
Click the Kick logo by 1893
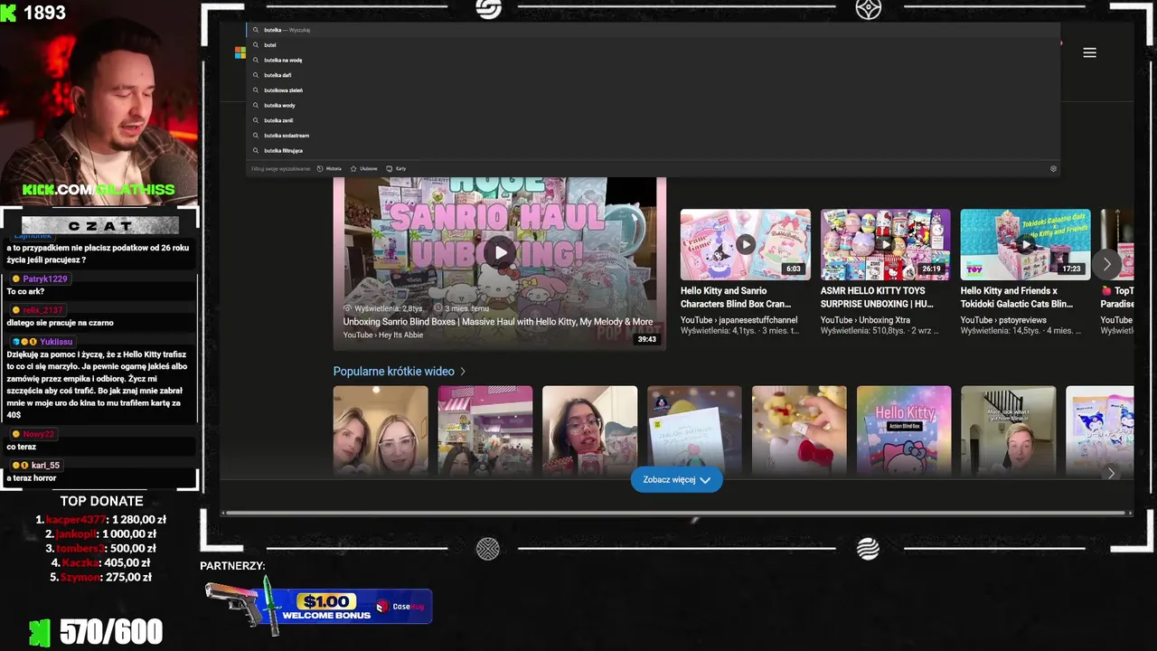coord(8,12)
